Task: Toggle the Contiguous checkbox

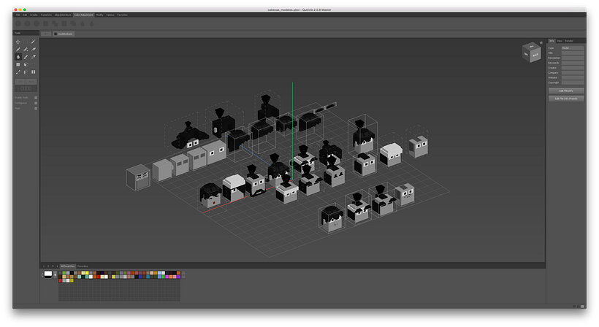Action: (x=36, y=103)
